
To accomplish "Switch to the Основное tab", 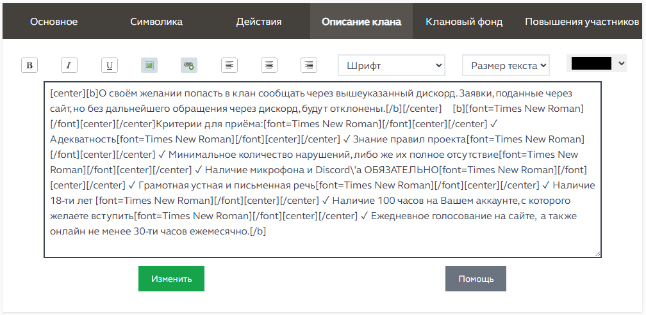I will click(x=54, y=22).
